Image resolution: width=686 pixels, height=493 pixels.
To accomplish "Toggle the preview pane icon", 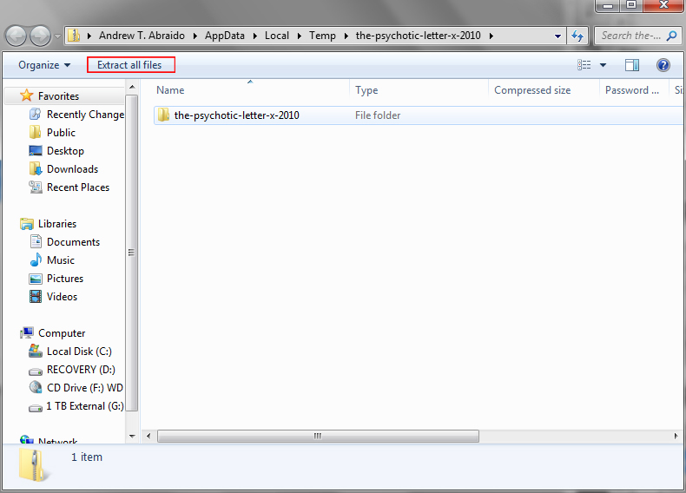I will [632, 65].
